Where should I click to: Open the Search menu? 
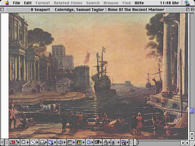coord(93,3)
